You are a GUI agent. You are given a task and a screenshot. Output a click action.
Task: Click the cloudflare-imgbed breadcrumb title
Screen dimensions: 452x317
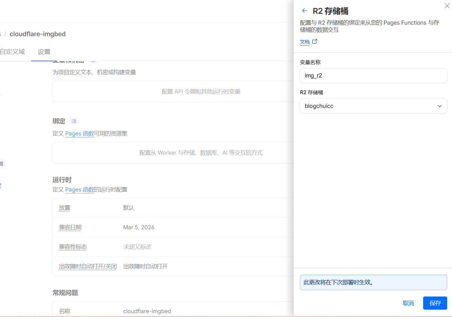pyautogui.click(x=38, y=34)
